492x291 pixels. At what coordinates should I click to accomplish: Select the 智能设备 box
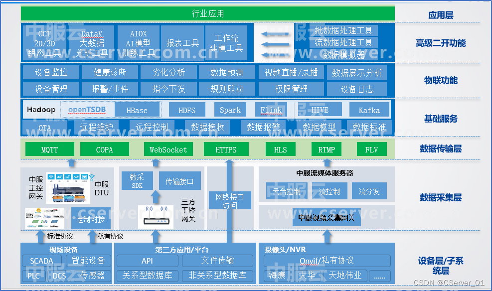(x=88, y=260)
